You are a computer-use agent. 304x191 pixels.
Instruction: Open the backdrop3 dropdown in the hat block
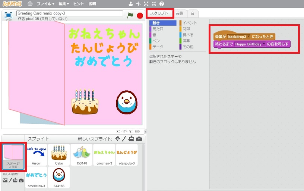tap(239, 37)
